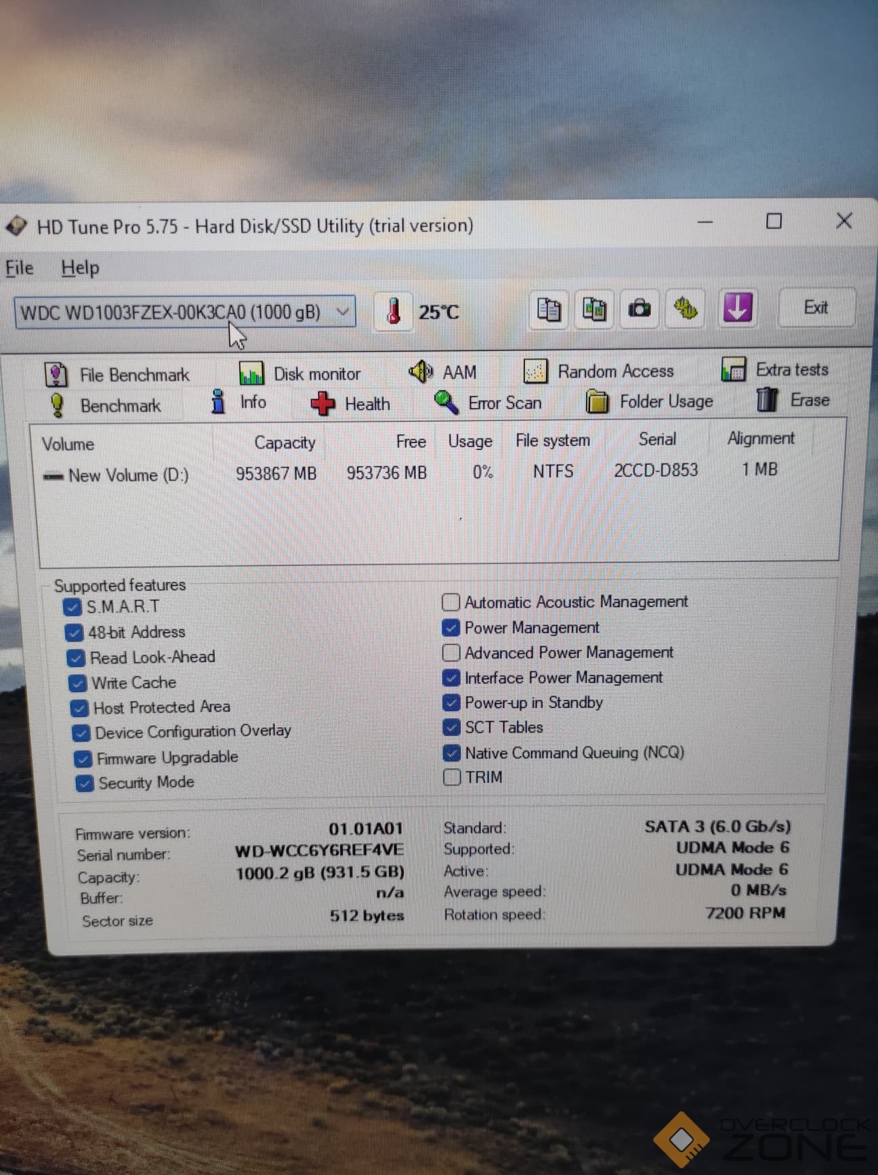Click the Extra tests tab icon

point(734,370)
